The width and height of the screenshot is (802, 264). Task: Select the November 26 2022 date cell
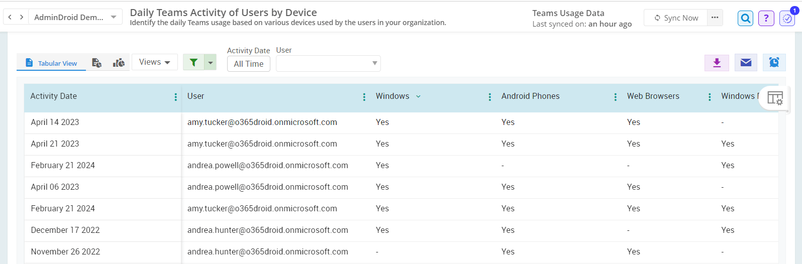[x=65, y=252]
